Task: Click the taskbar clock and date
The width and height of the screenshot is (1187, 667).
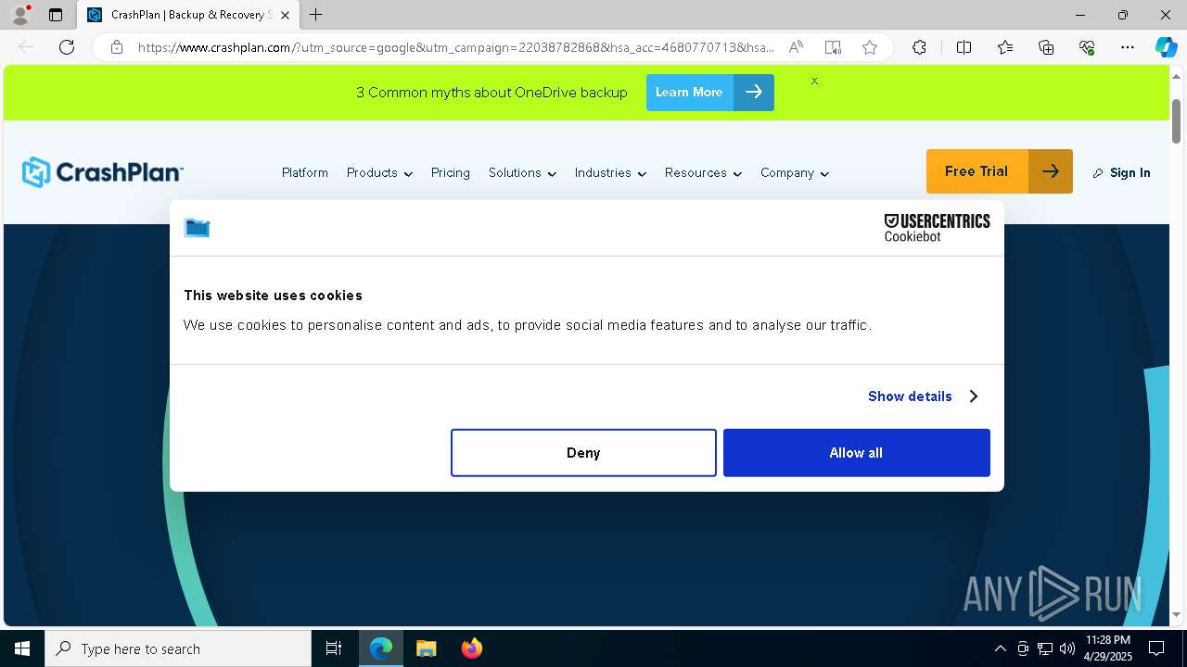Action: coord(1108,648)
